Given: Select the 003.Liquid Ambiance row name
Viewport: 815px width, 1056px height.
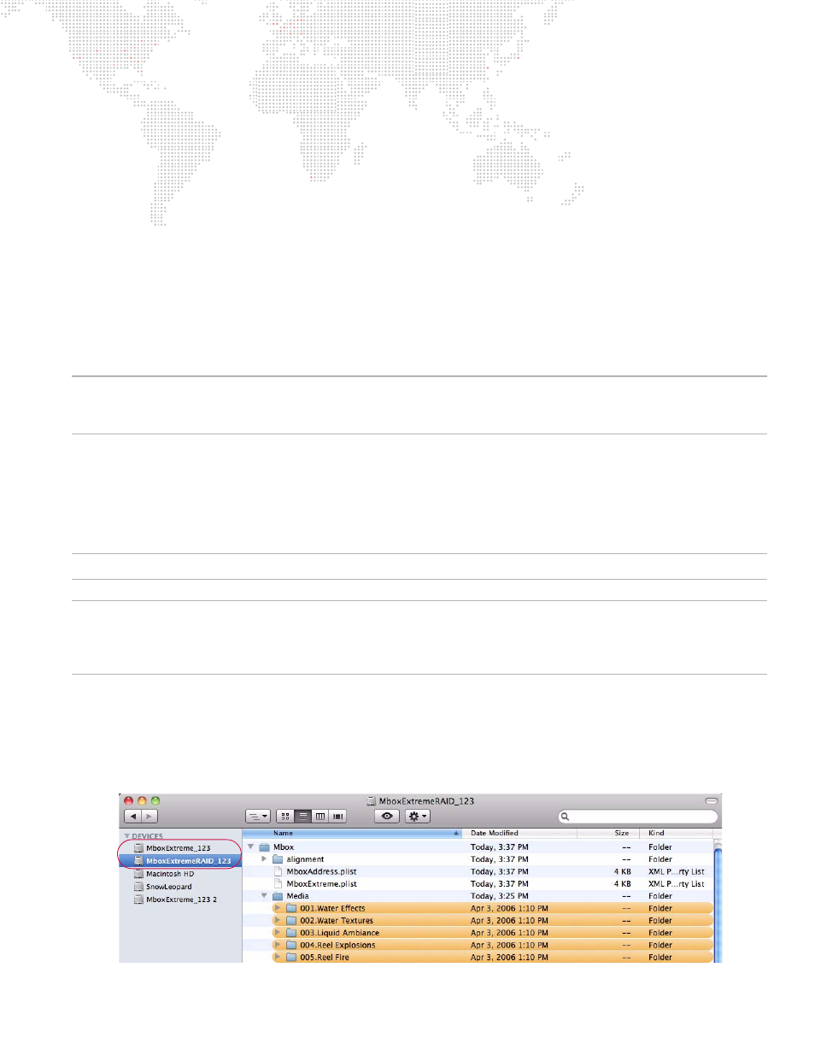Looking at the screenshot, I should pos(339,933).
